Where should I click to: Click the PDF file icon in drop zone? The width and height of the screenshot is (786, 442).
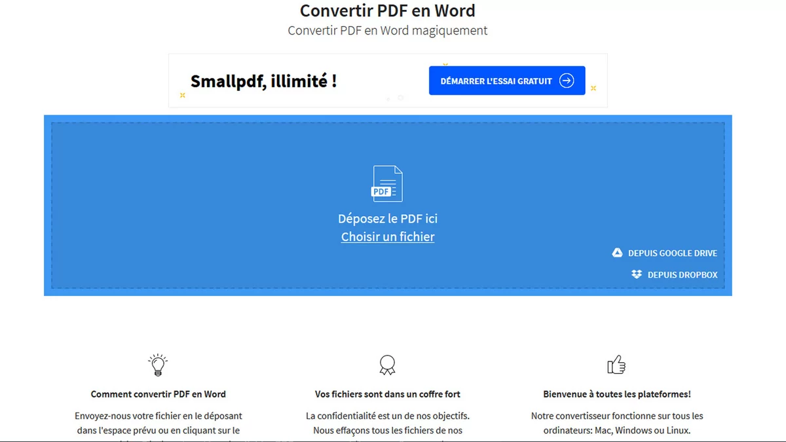tap(387, 184)
